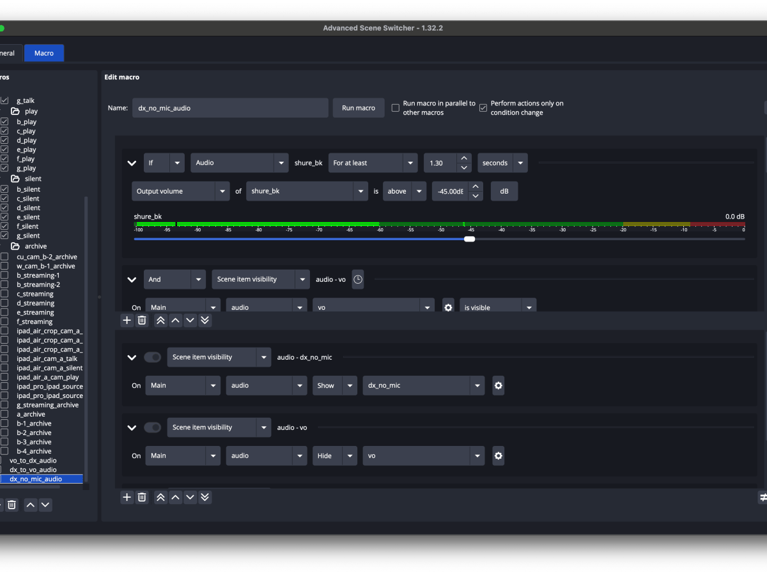The image size is (767, 575).
Task: Move action down one step in actions toolbar
Action: (190, 497)
